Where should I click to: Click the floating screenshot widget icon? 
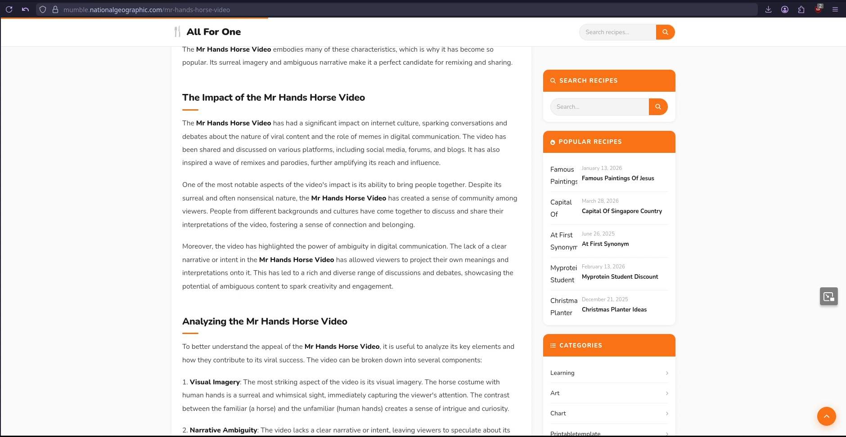(x=828, y=296)
